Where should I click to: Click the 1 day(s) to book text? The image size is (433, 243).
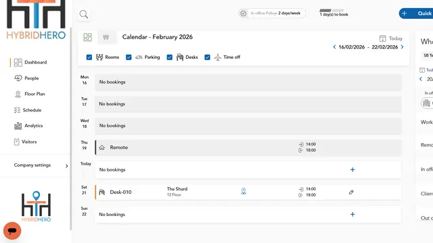tap(334, 15)
